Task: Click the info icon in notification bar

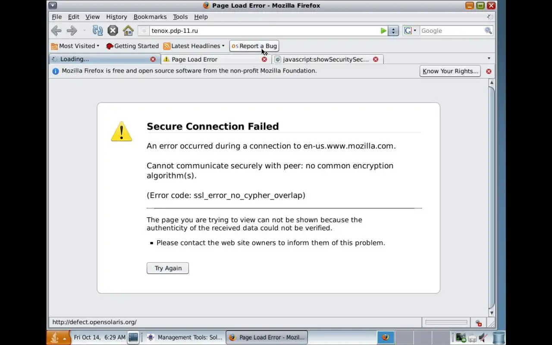Action: [x=55, y=71]
